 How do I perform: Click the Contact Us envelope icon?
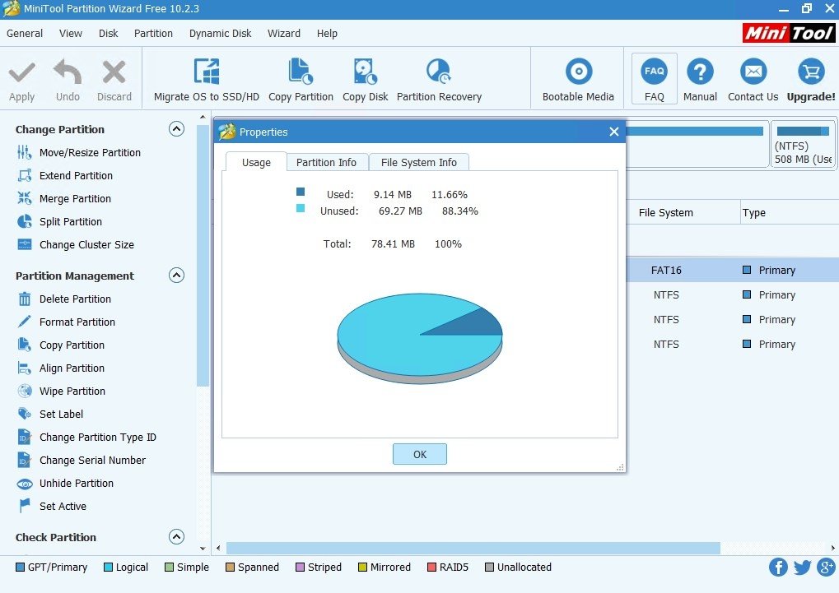click(x=753, y=72)
